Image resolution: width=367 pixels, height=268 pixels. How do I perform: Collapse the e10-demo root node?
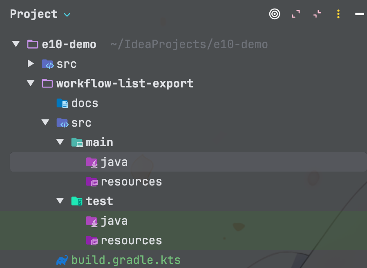(16, 44)
